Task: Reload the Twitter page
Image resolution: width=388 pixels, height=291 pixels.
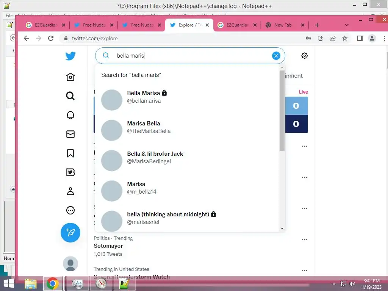Action: [51, 38]
